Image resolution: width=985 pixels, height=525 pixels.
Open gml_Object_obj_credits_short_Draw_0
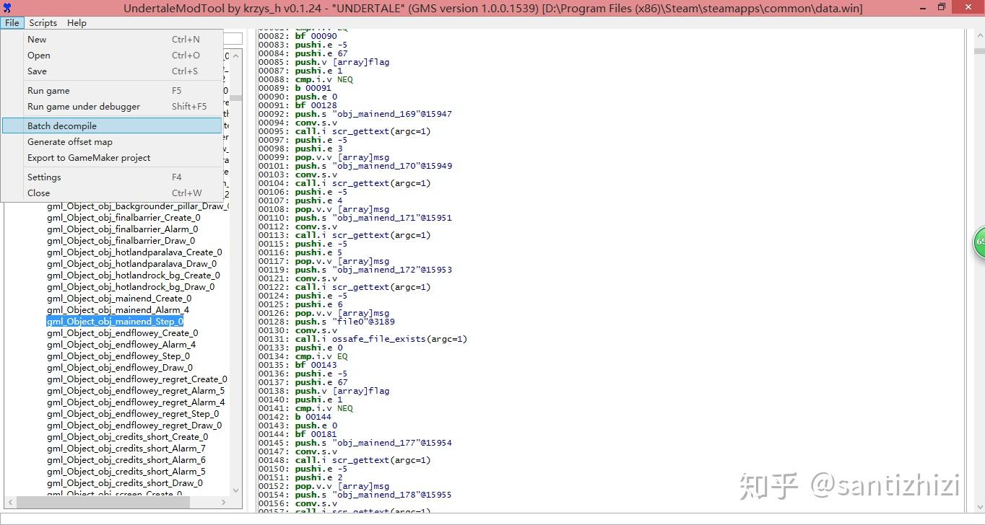pyautogui.click(x=125, y=483)
